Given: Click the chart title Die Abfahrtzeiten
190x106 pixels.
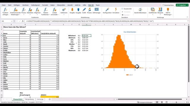Looking at the screenshot, I should coord(130,32).
